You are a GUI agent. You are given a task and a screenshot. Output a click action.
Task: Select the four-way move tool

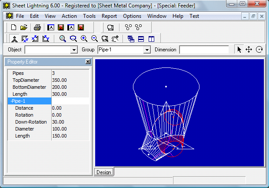tap(249, 50)
